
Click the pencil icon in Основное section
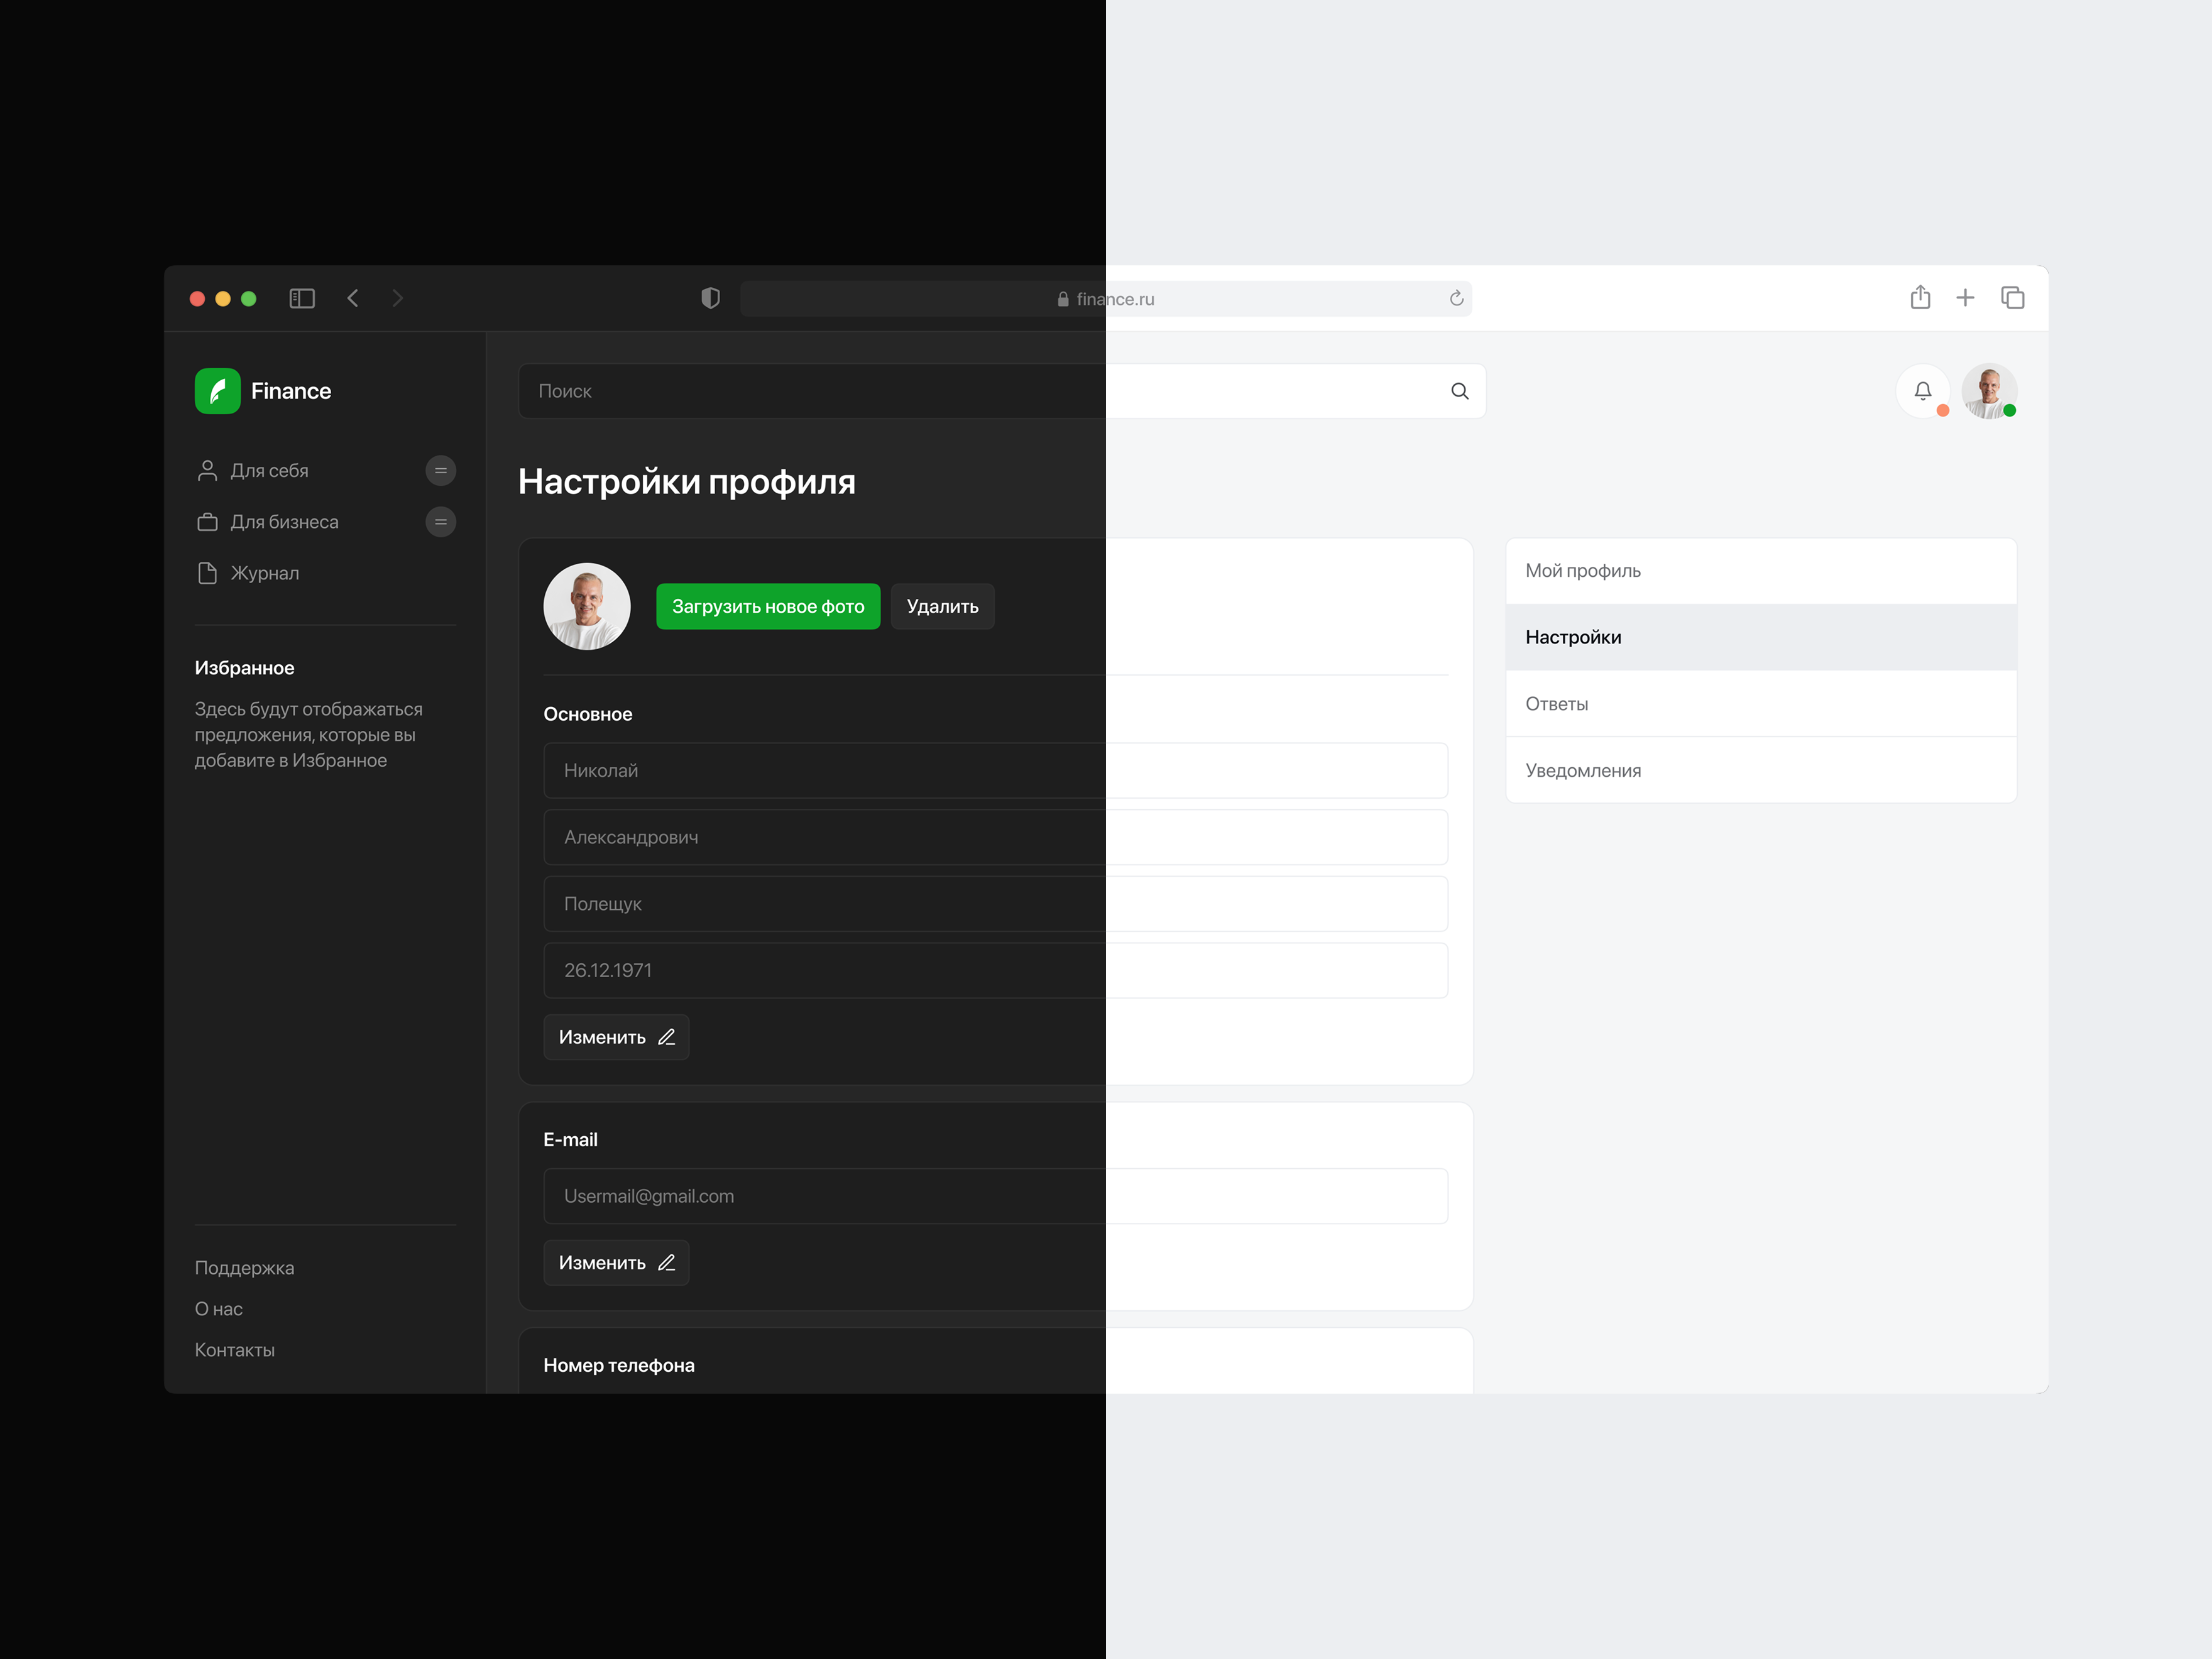(667, 1037)
